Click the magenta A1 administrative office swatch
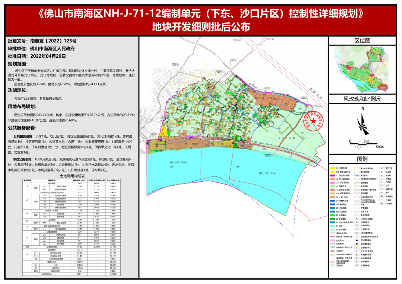 pos(333,175)
